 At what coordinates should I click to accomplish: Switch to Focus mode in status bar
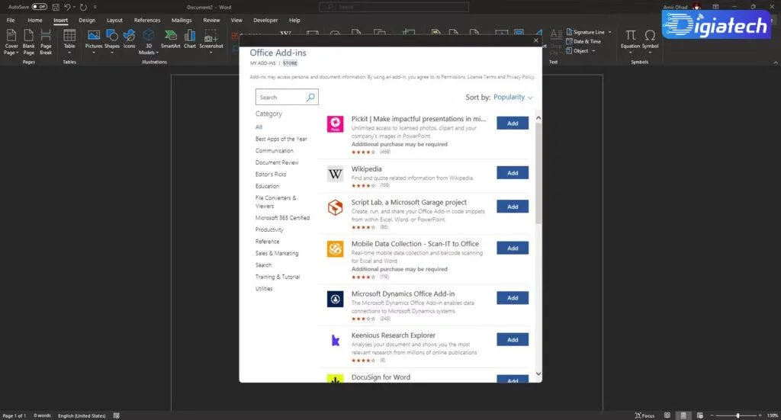click(644, 415)
